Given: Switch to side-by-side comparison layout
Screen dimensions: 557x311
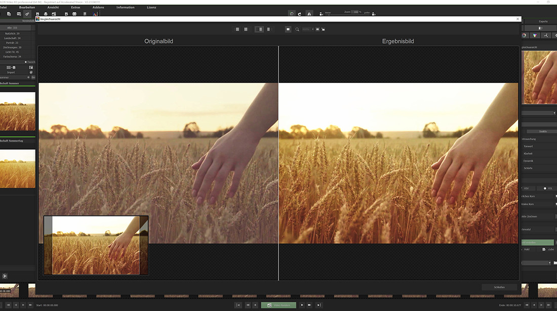Looking at the screenshot, I should tap(260, 29).
